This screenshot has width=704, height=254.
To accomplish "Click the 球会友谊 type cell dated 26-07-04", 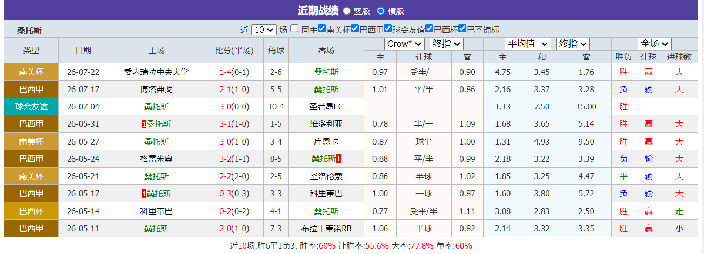I will click(x=31, y=107).
